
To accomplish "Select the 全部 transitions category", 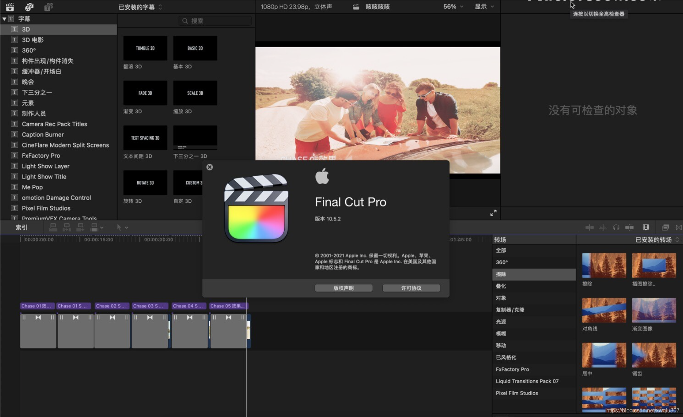I will pos(534,250).
